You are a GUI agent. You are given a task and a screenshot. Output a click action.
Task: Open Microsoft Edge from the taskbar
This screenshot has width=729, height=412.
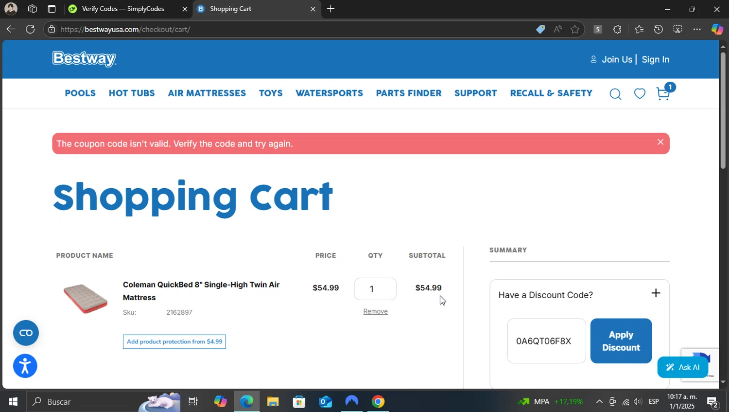246,402
